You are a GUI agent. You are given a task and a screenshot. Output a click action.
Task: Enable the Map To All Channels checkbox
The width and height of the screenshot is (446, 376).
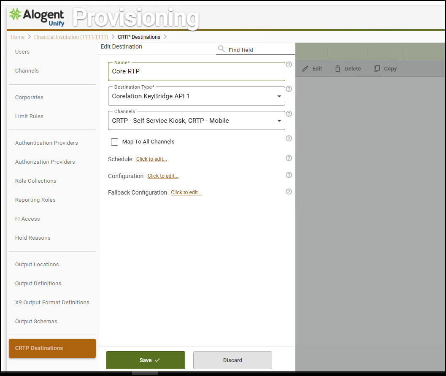pos(114,142)
